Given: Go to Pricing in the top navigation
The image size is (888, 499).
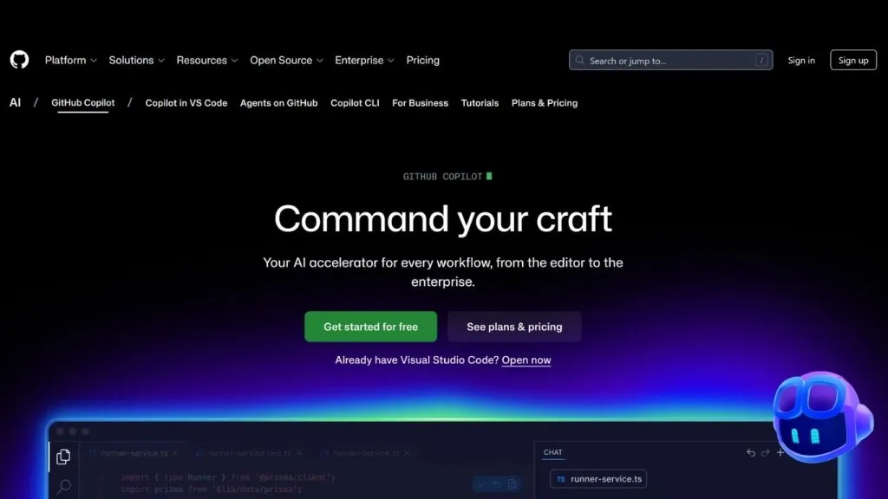Looking at the screenshot, I should [422, 60].
